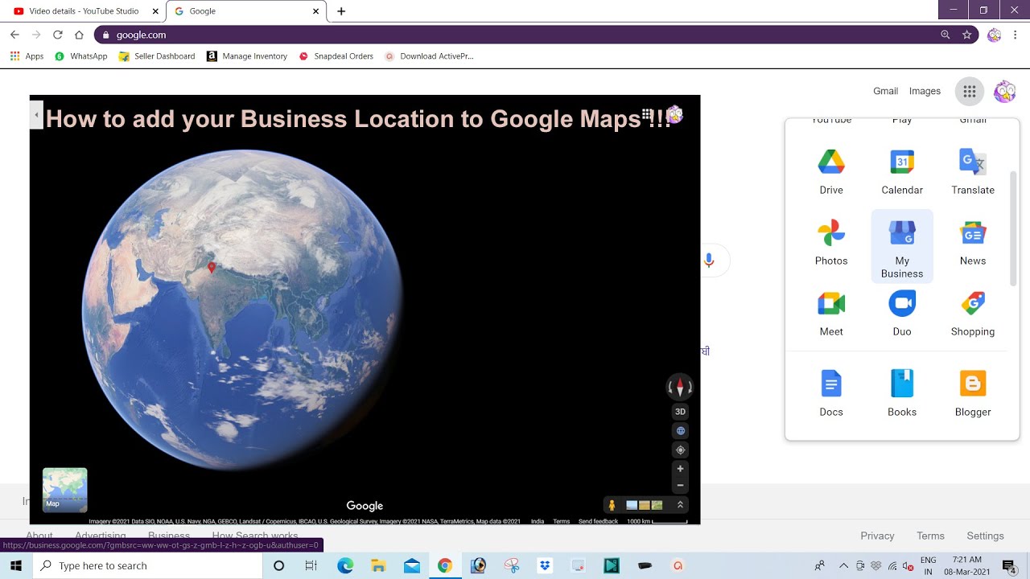Open the Chrome profile avatar
The height and width of the screenshot is (579, 1030).
point(995,35)
